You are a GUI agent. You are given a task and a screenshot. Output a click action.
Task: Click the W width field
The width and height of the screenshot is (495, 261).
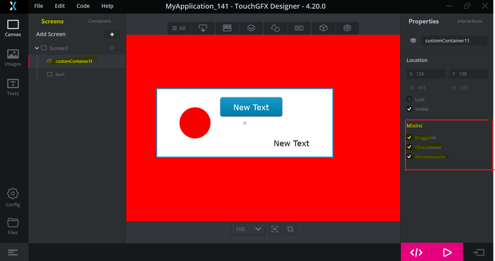click(426, 87)
